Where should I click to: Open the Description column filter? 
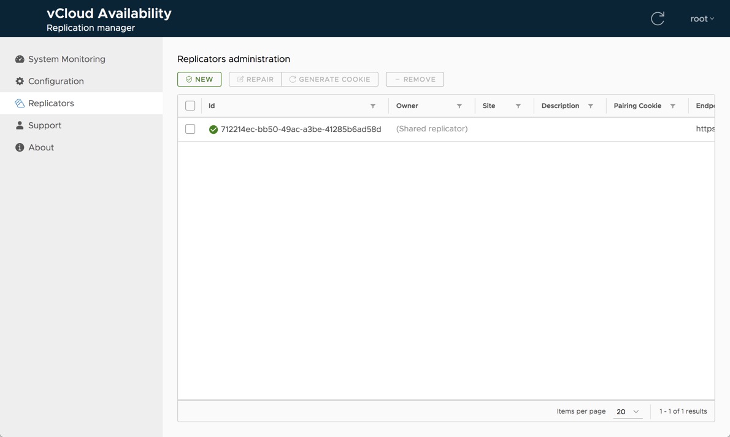(590, 106)
